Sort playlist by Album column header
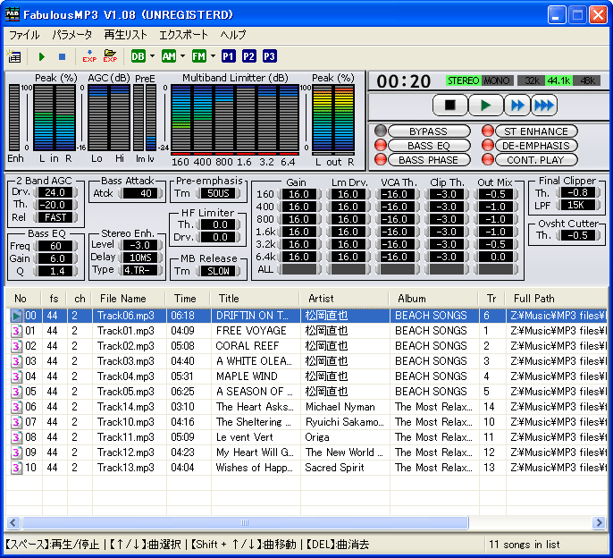Screen dimensions: 613x558 click(433, 299)
